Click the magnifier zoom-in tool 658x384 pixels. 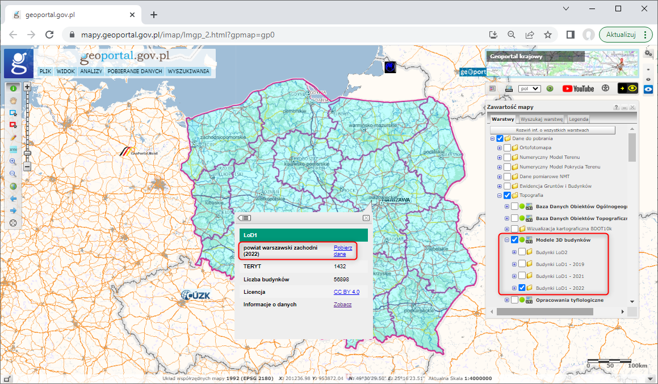tap(13, 162)
